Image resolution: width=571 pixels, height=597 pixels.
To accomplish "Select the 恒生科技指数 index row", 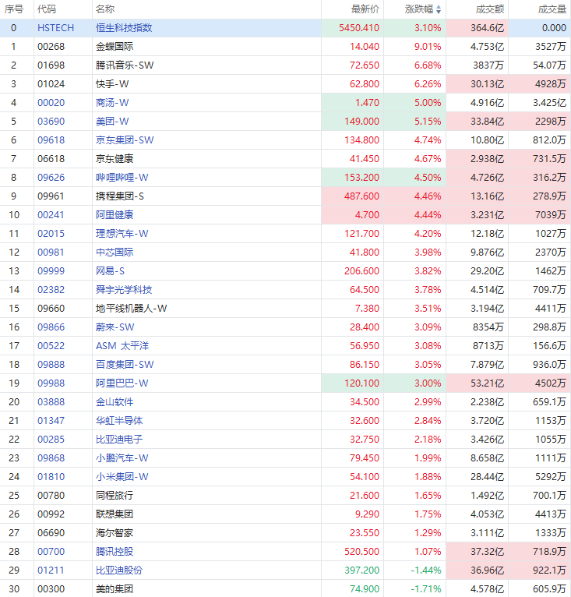I will click(x=124, y=28).
